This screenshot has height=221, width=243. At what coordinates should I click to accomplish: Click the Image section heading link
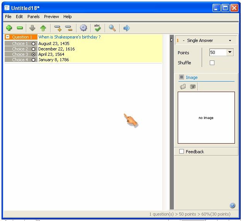click(192, 77)
